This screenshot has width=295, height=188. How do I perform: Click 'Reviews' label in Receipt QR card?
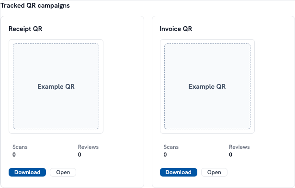click(x=88, y=147)
